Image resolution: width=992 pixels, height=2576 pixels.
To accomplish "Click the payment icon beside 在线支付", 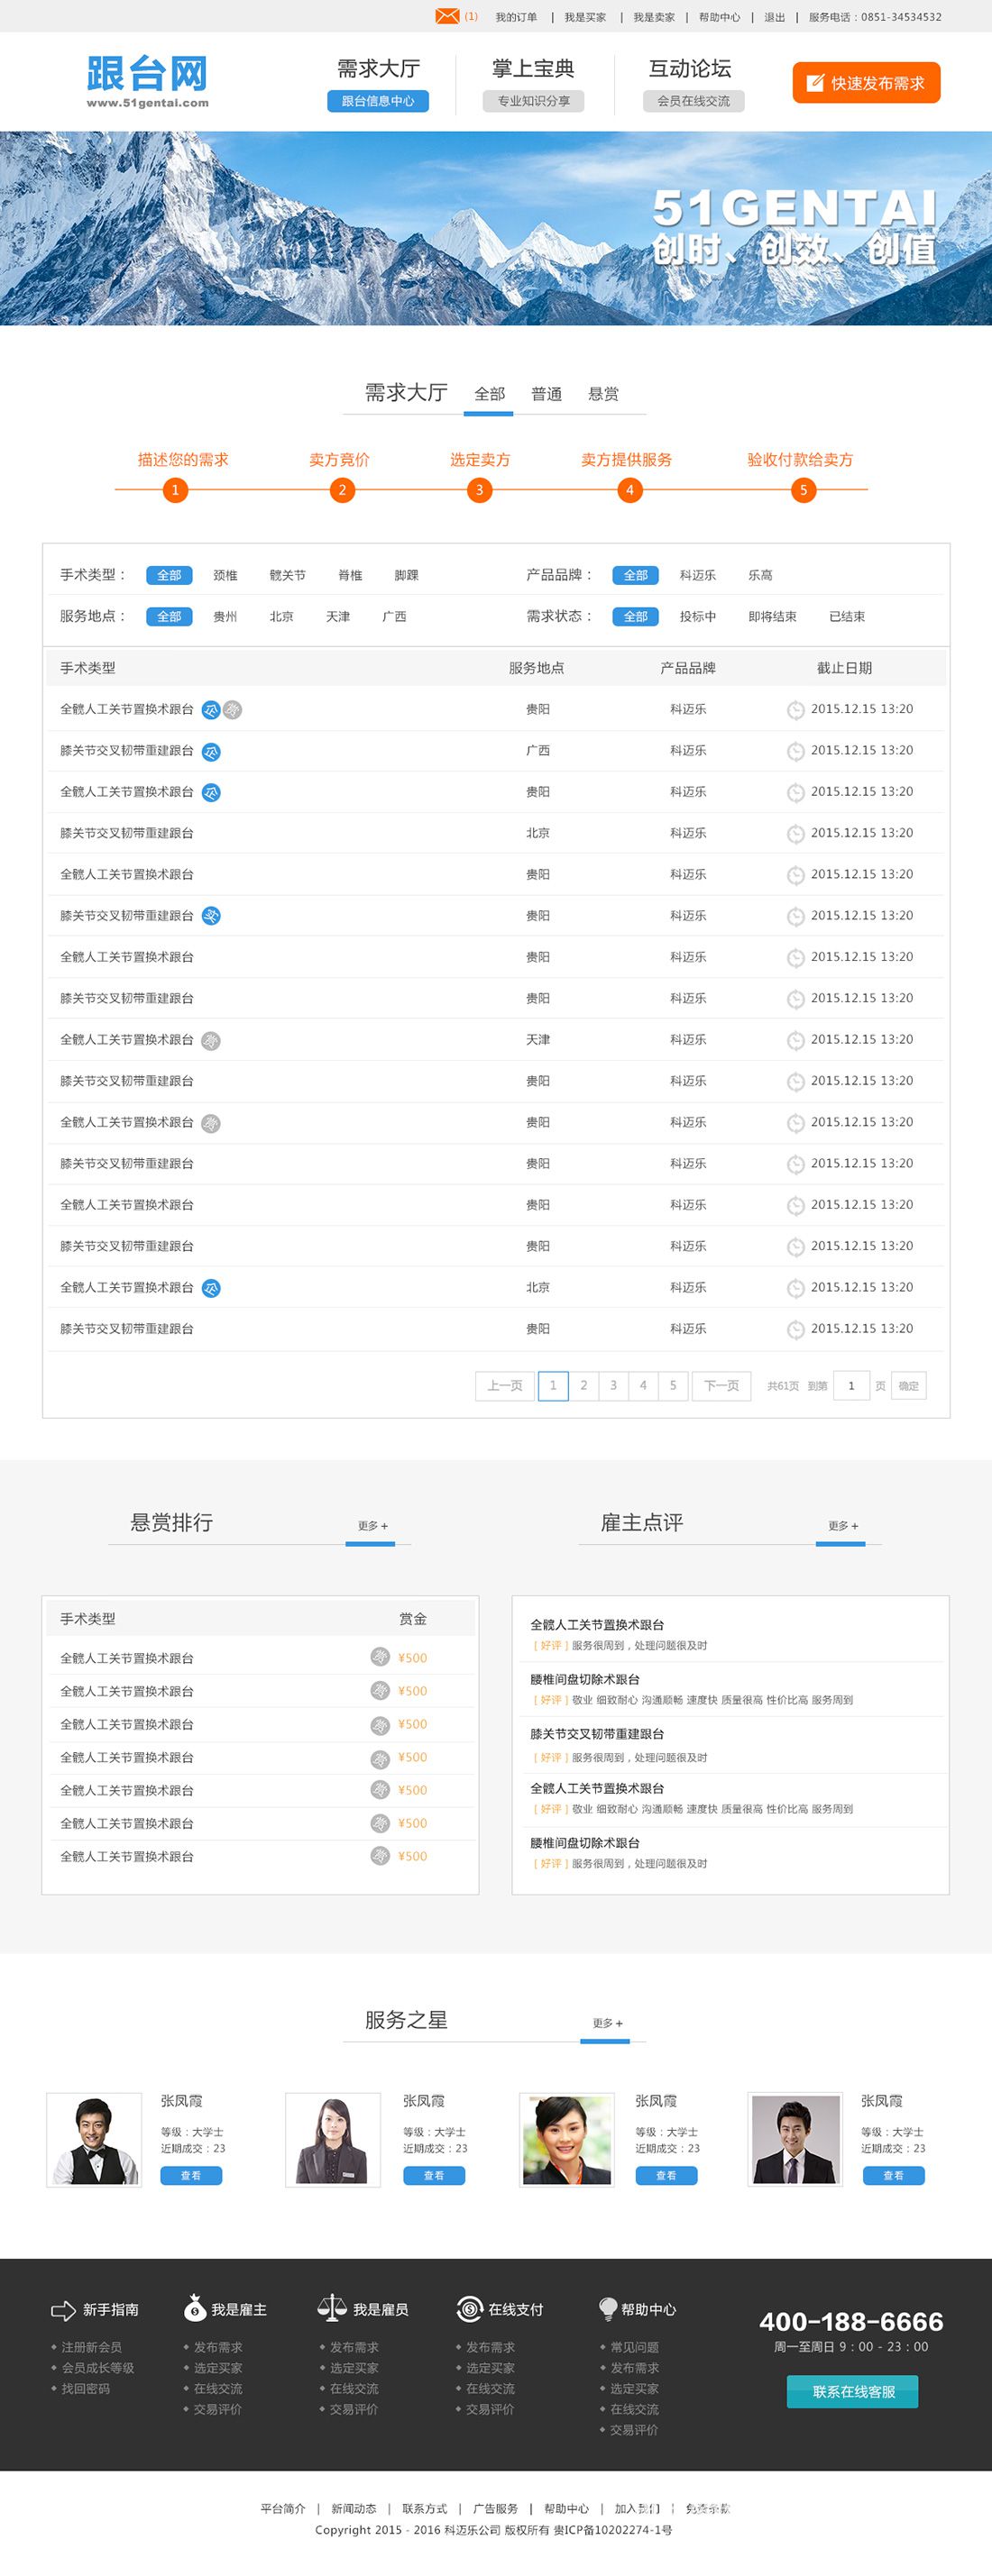I will point(468,2308).
